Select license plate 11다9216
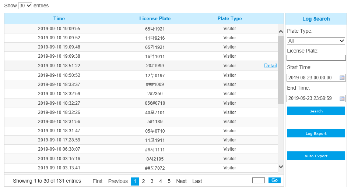This screenshot has width=351, height=187. tap(155, 38)
